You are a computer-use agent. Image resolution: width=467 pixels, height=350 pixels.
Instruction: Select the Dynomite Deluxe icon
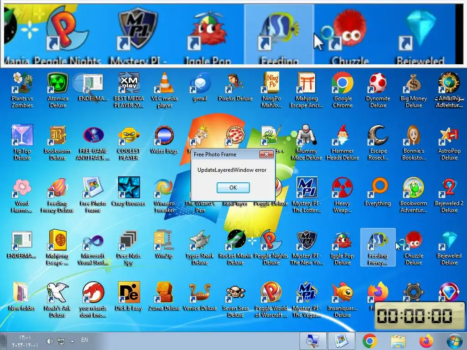[x=378, y=90]
